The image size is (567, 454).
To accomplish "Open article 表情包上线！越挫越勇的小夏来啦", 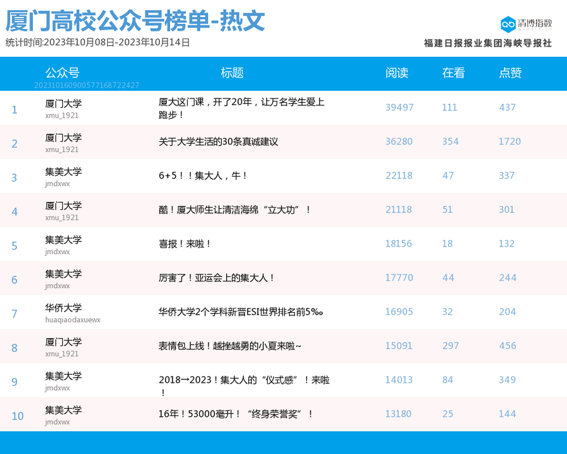I will tap(229, 346).
